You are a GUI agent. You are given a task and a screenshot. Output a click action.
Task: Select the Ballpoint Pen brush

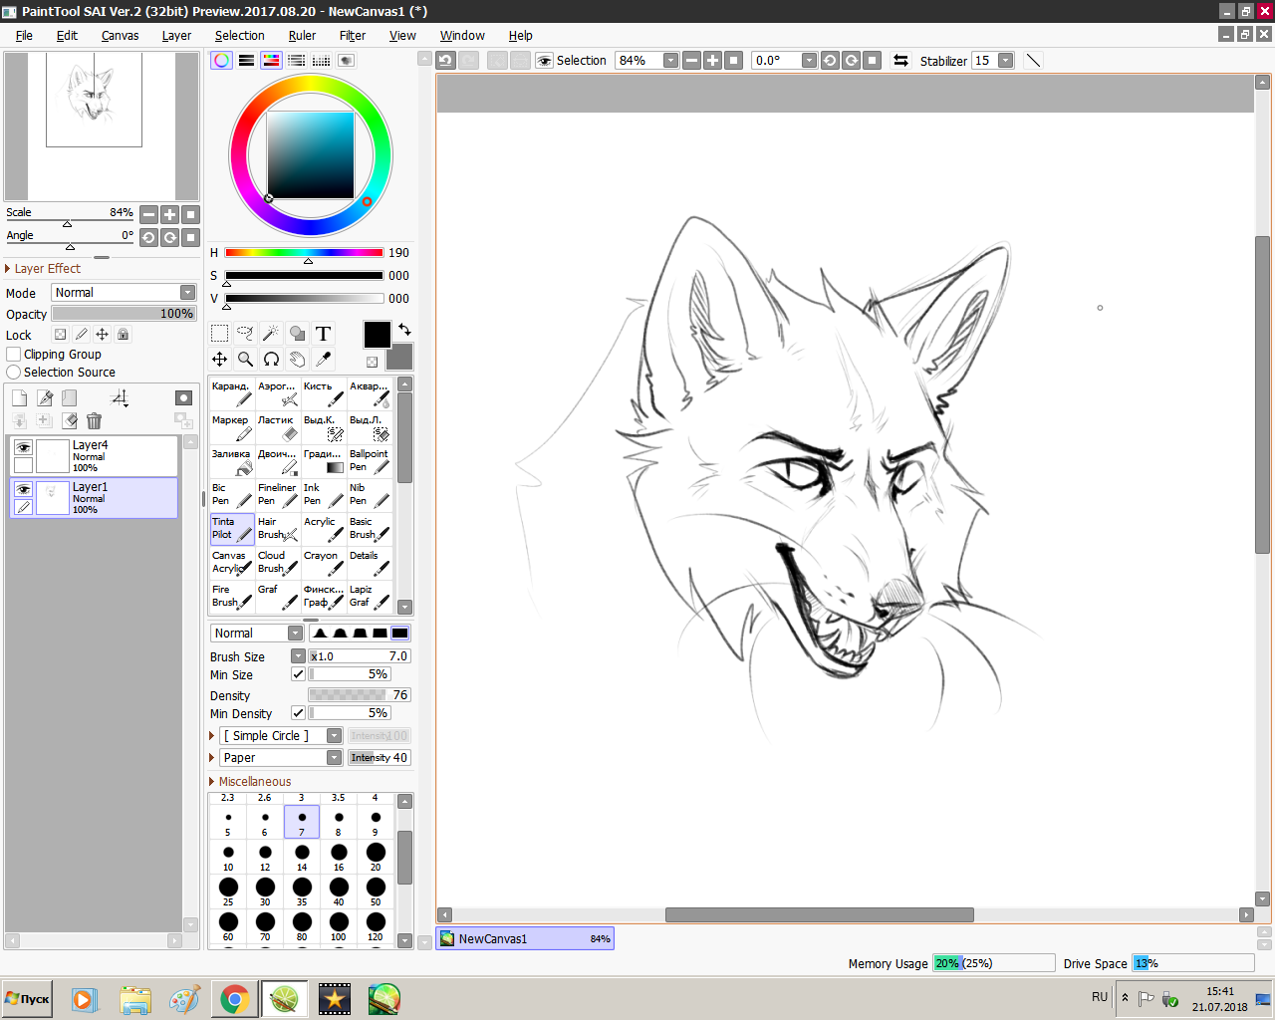tap(370, 462)
